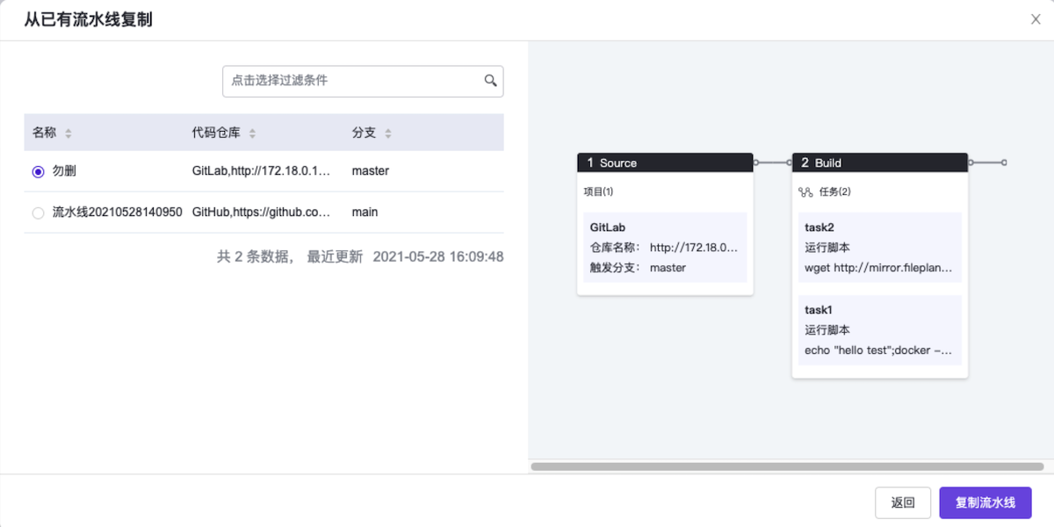Select the task1 script card
This screenshot has height=527, width=1054.
tap(879, 330)
